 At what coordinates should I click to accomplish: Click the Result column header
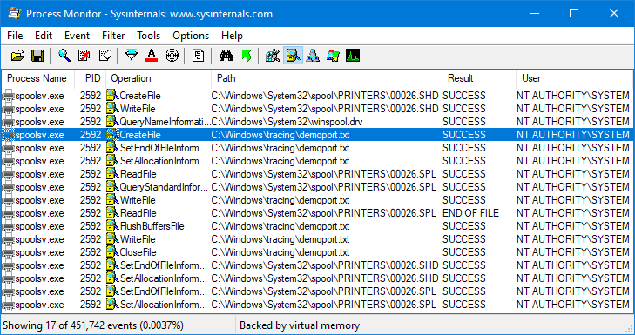pyautogui.click(x=479, y=78)
